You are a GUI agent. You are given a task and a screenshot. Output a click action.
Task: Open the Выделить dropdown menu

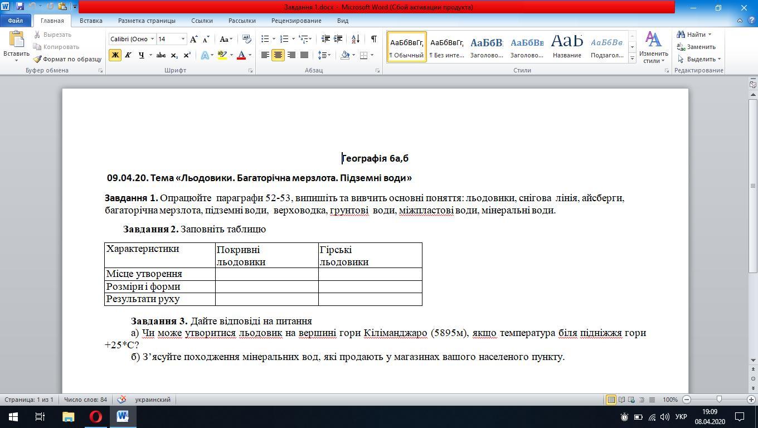(700, 59)
